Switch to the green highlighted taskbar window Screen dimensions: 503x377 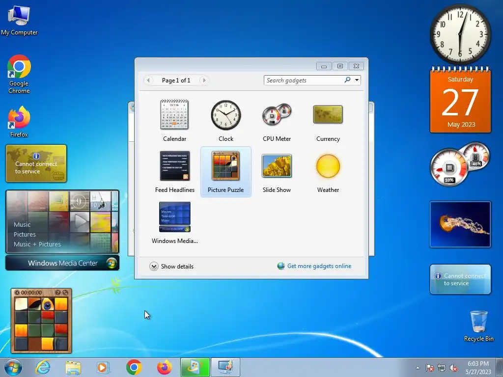(195, 367)
